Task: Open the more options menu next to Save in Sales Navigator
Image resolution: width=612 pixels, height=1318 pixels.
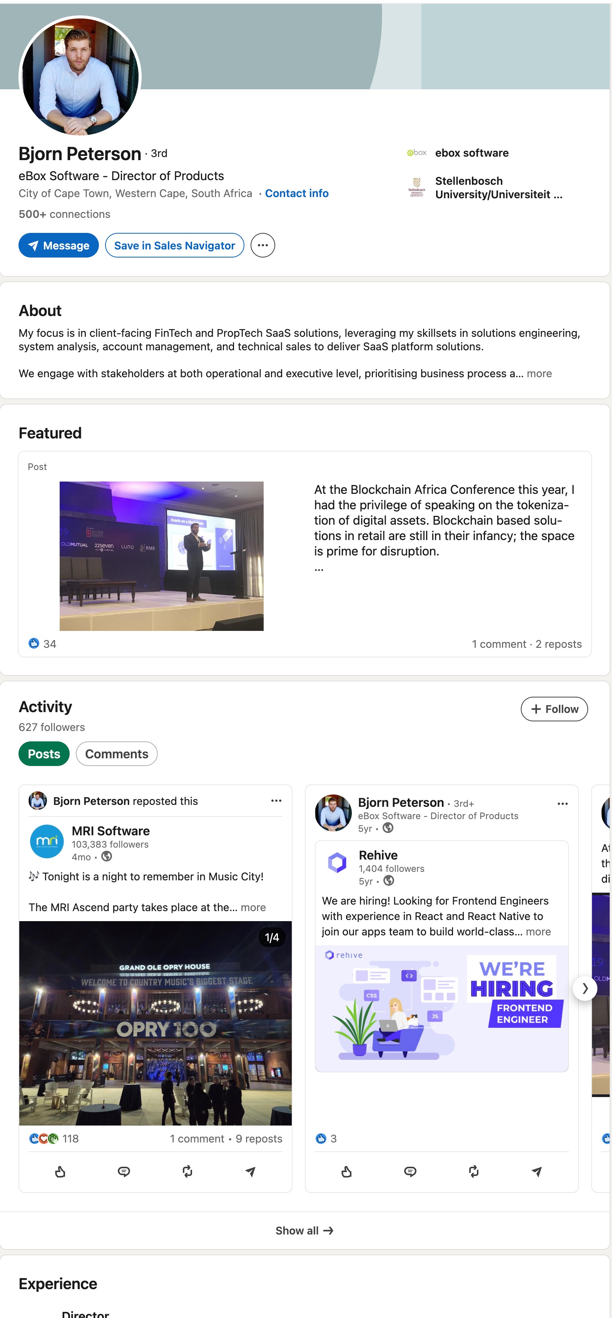Action: (x=263, y=245)
